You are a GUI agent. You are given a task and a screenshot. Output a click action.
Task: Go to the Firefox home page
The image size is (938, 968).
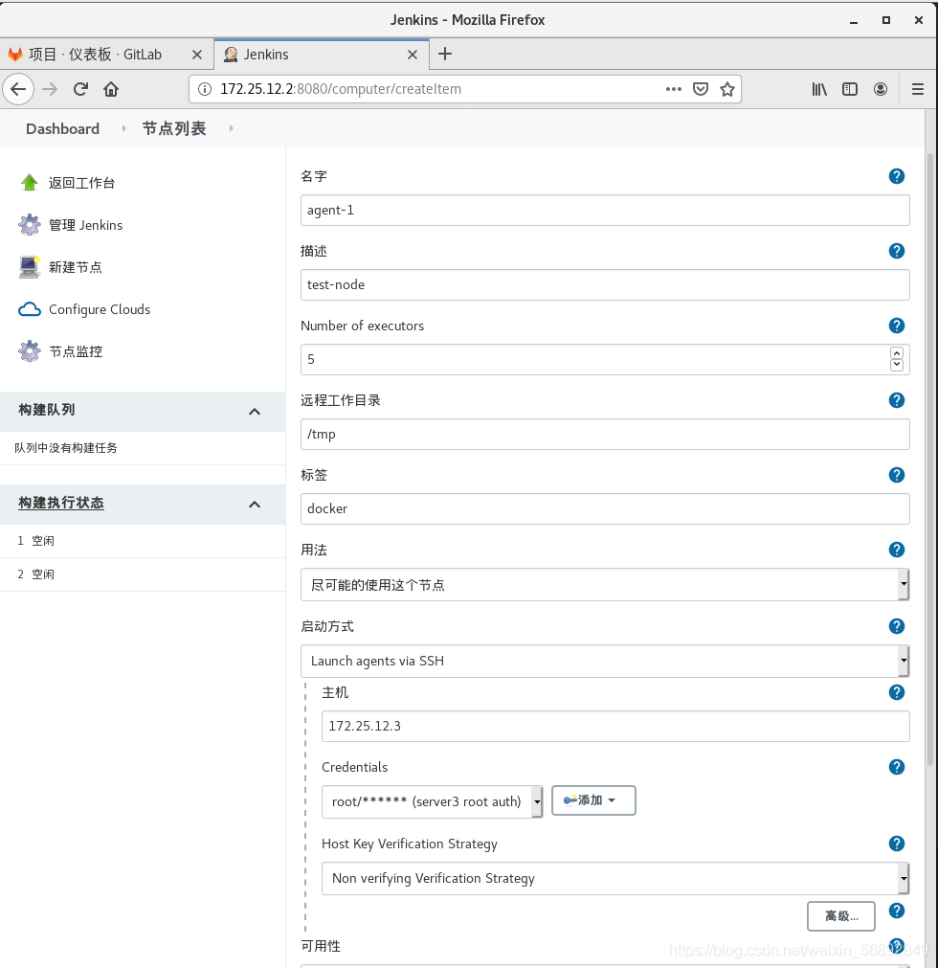click(111, 89)
